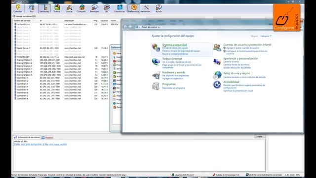Viewport: 316px width, 178px height.
Task: Open the Buscar search view
Action: [69, 9]
